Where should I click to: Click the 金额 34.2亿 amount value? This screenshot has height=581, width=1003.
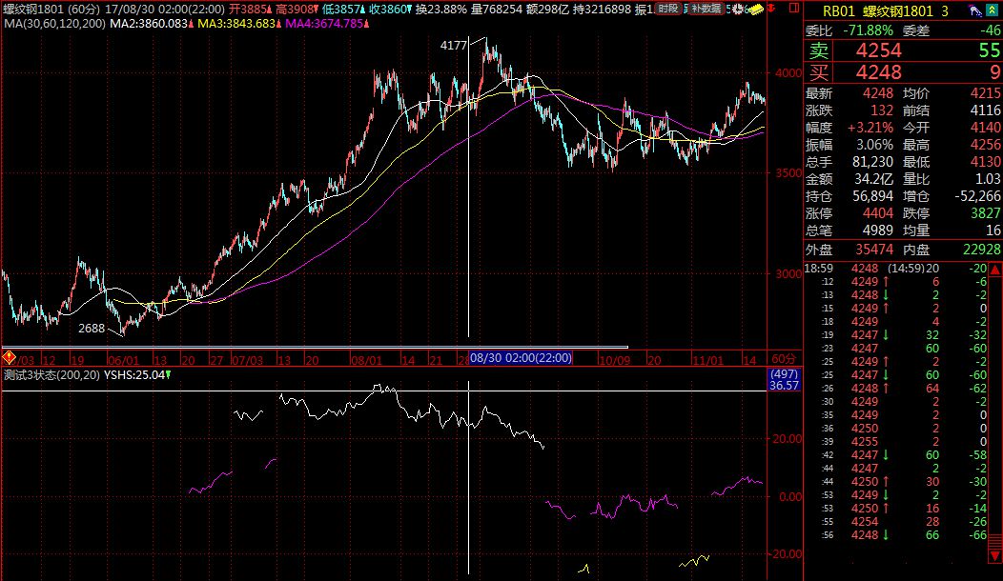[873, 180]
